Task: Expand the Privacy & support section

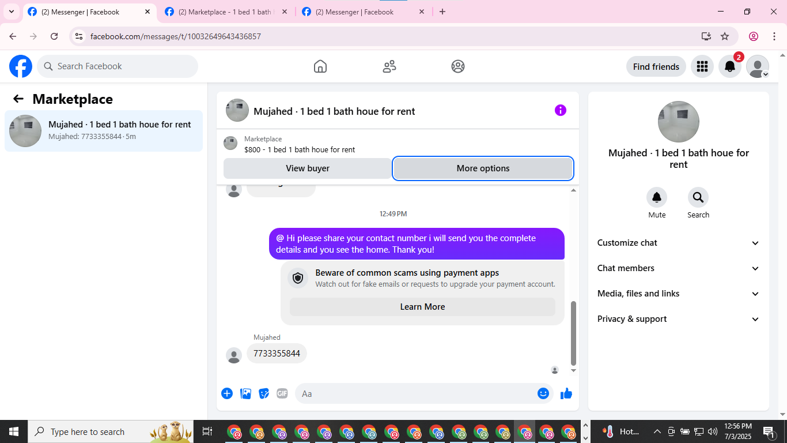Action: pyautogui.click(x=678, y=319)
